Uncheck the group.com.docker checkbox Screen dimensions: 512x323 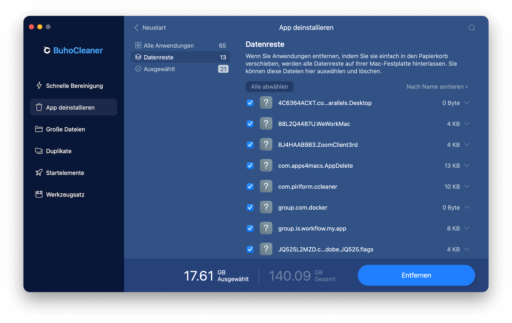point(250,207)
